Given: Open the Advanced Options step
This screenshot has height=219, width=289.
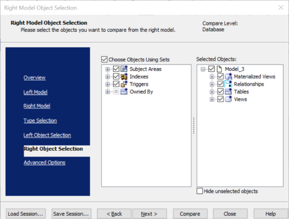Looking at the screenshot, I should [44, 162].
